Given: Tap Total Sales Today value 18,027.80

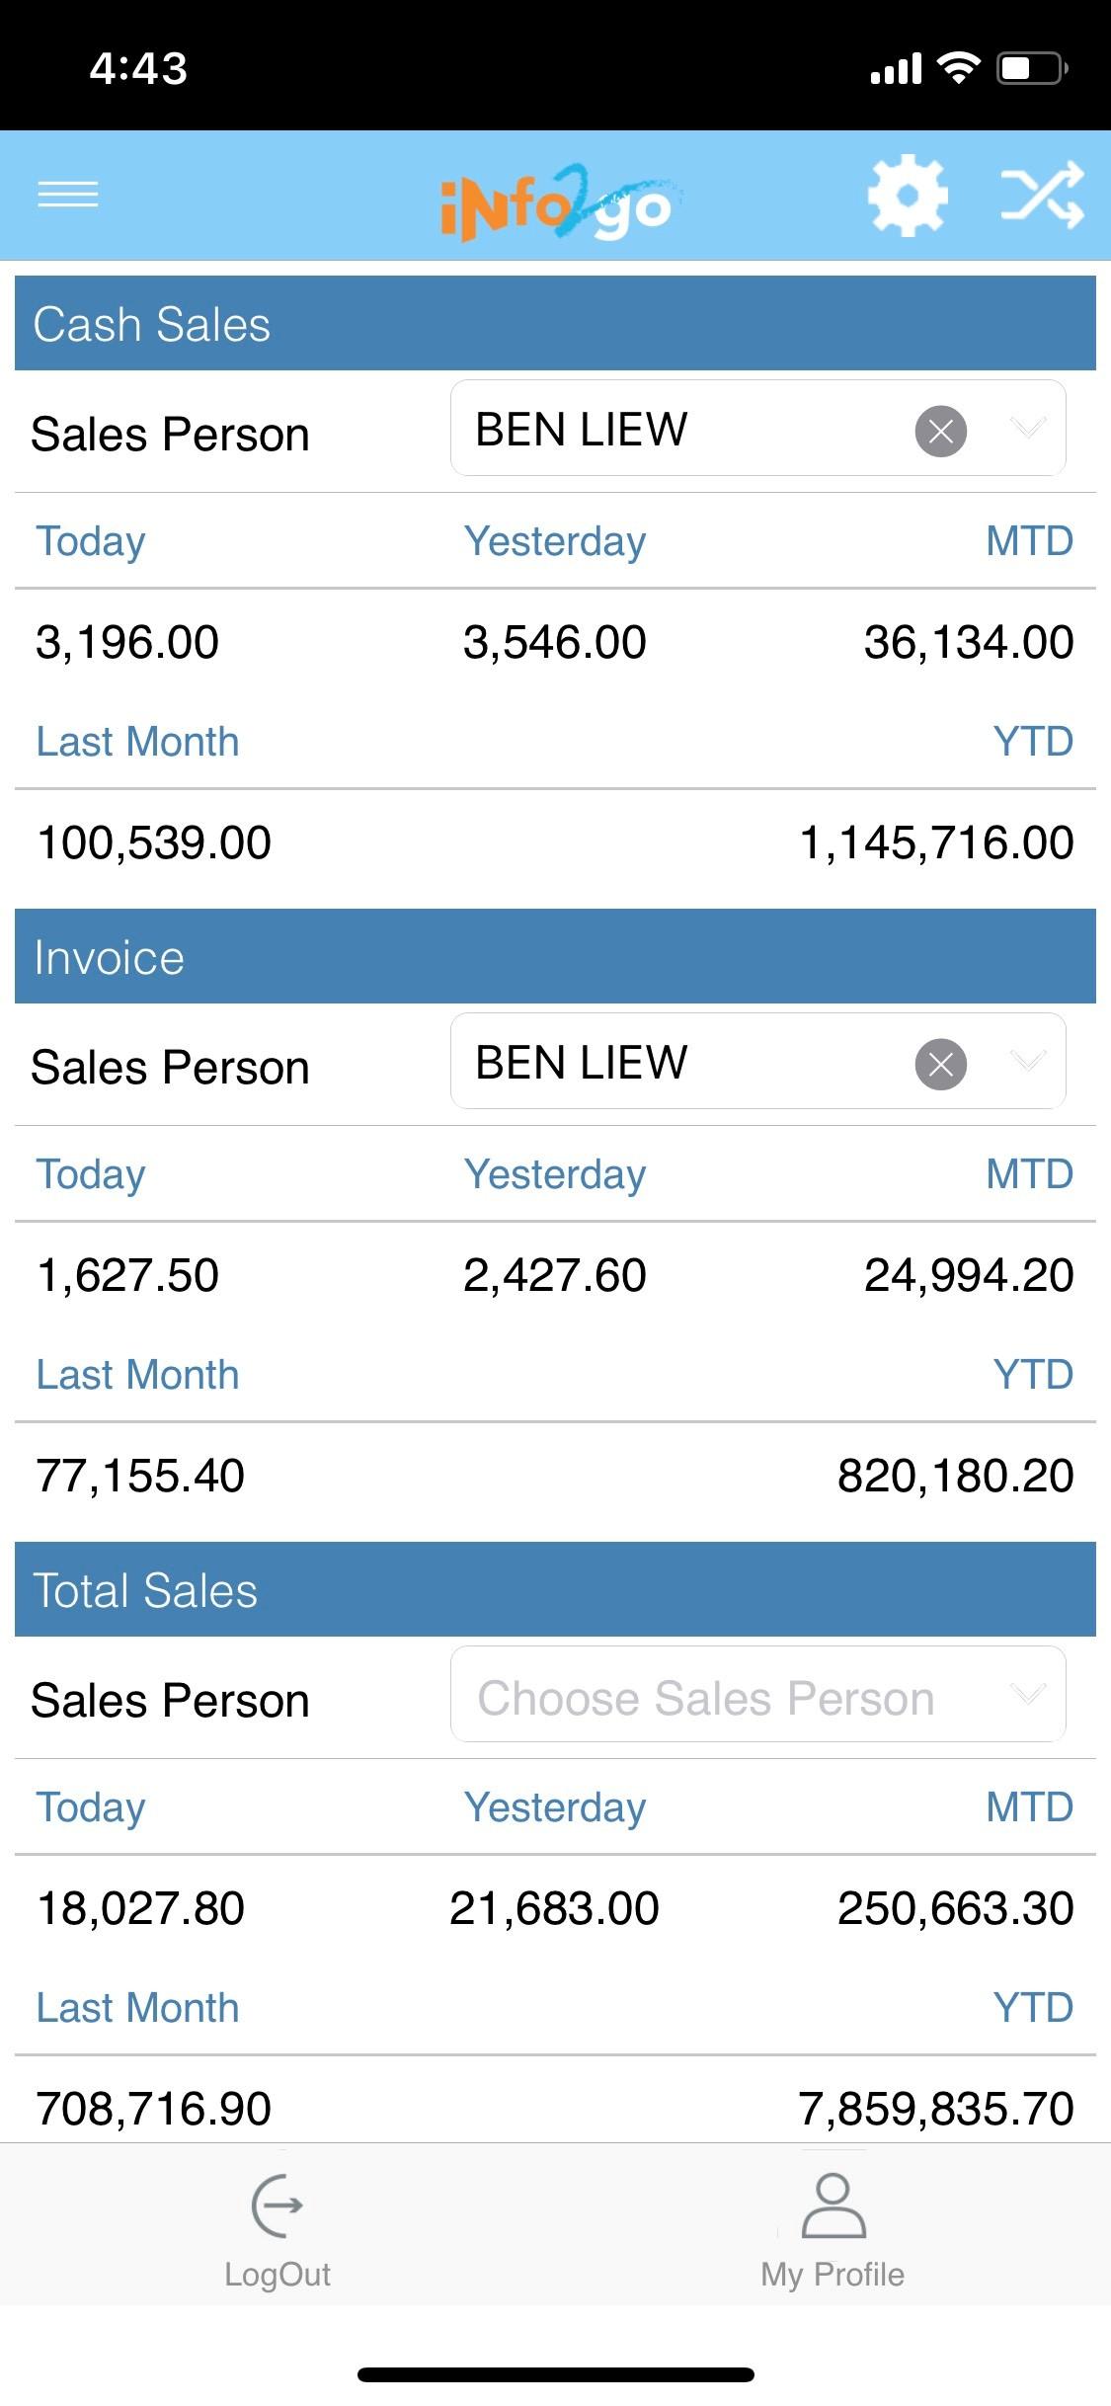Looking at the screenshot, I should coord(140,1908).
